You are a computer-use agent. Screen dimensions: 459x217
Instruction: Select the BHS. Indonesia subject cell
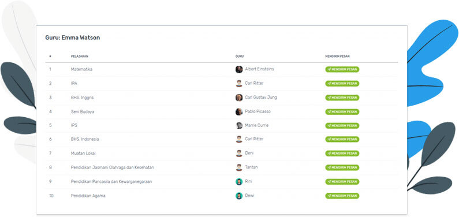click(x=85, y=139)
